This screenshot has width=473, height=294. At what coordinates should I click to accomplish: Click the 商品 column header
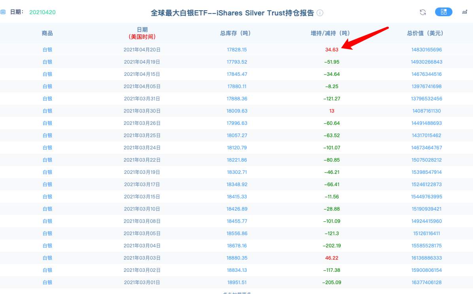(47, 33)
